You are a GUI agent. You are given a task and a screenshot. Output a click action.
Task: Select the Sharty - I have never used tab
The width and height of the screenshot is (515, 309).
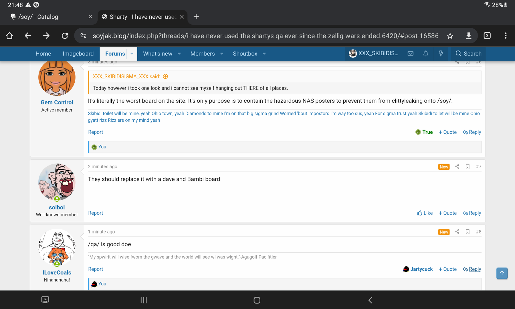[142, 17]
